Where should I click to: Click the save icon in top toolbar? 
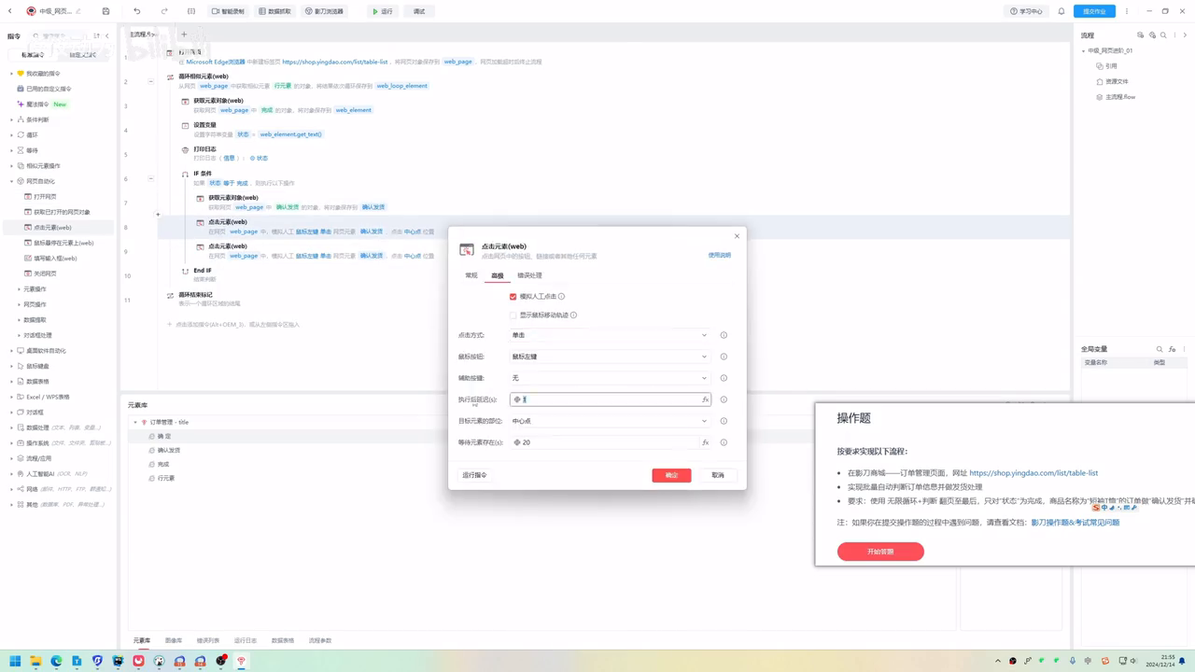point(105,11)
